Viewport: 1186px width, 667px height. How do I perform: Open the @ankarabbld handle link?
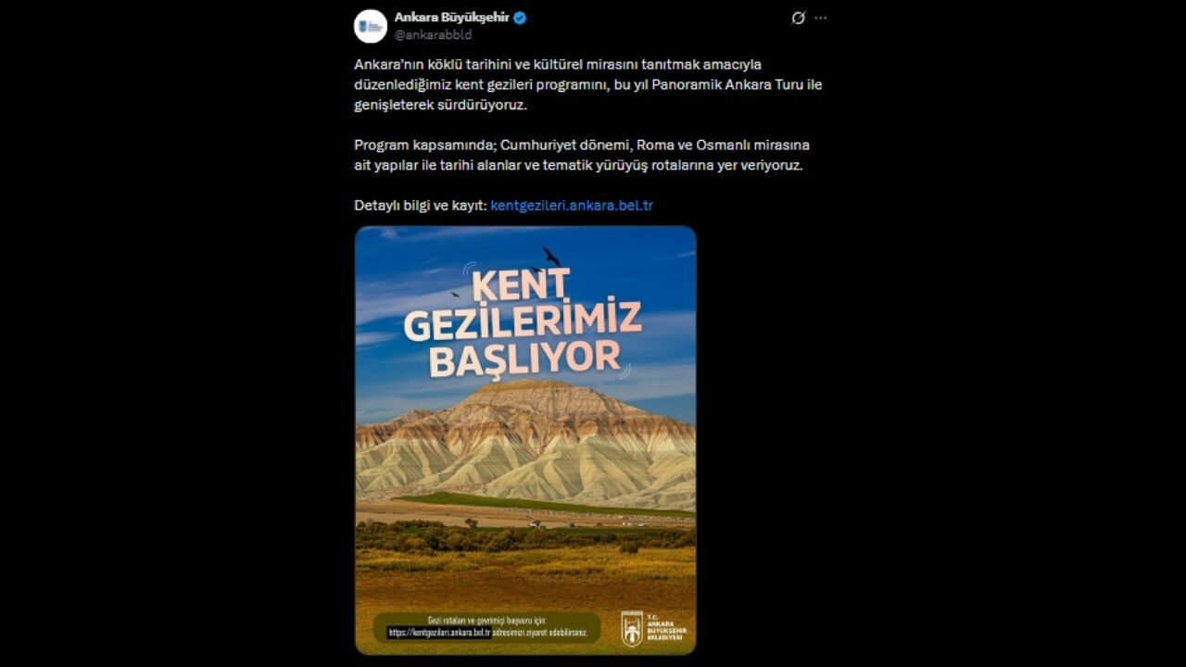(433, 34)
